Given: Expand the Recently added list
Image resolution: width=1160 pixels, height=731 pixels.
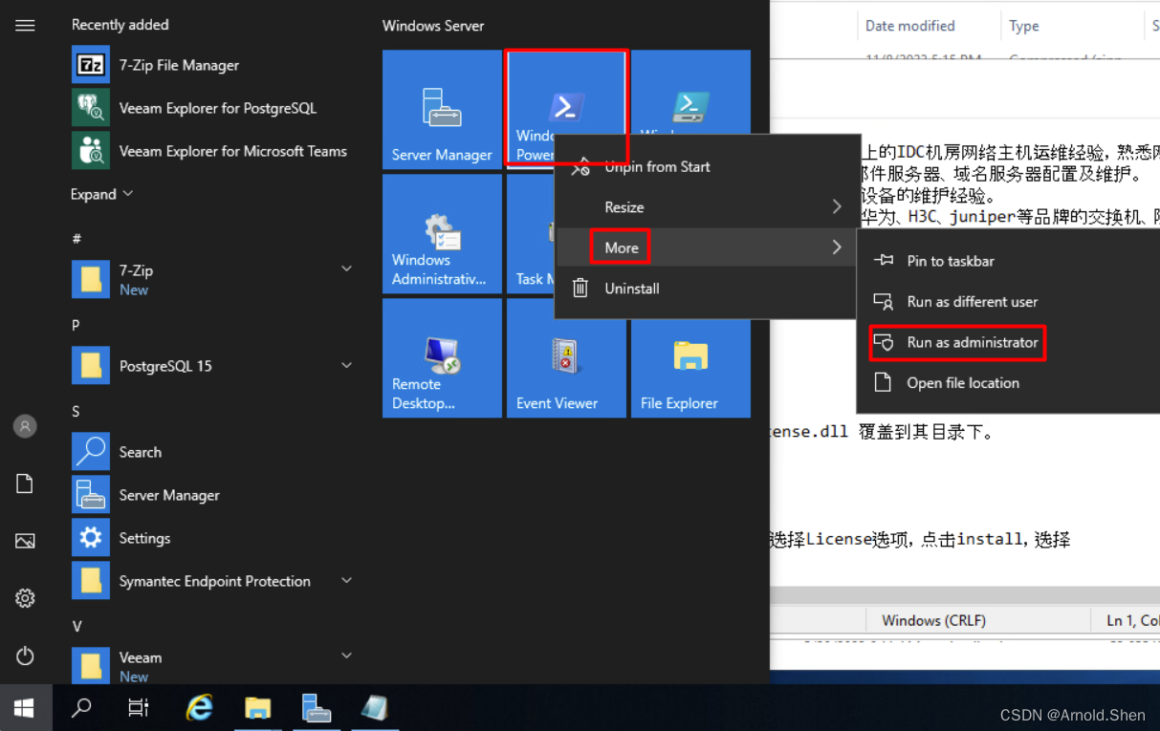Looking at the screenshot, I should [101, 194].
